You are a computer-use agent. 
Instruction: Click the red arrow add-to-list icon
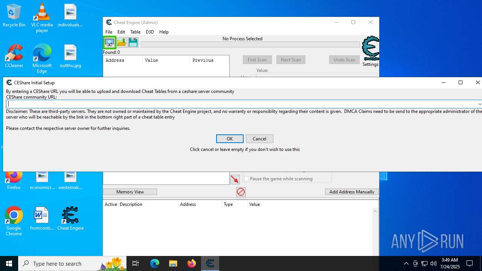pos(235,179)
